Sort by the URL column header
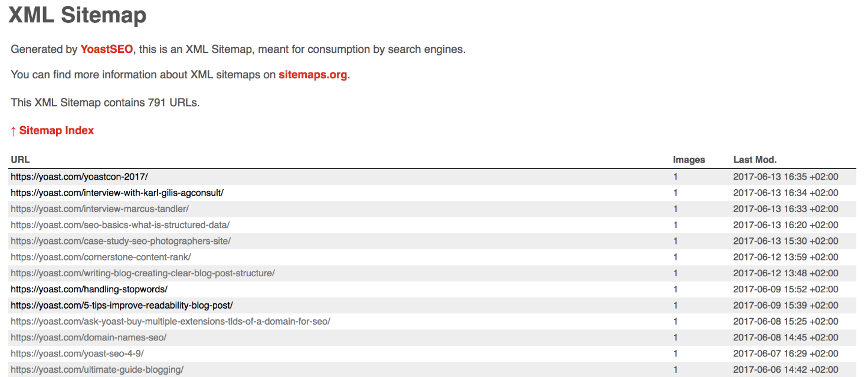 (x=20, y=160)
